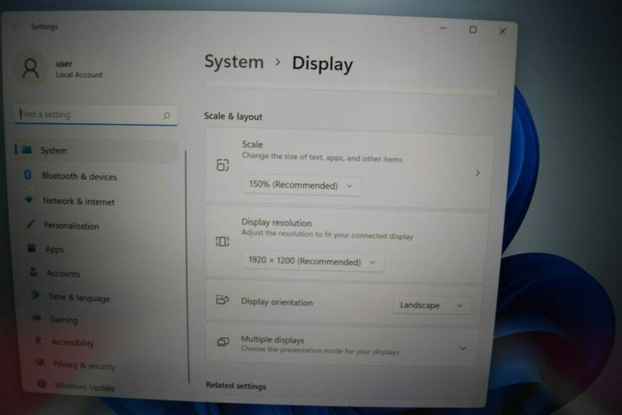The height and width of the screenshot is (415, 622).
Task: Maximize the Settings window
Action: [473, 30]
